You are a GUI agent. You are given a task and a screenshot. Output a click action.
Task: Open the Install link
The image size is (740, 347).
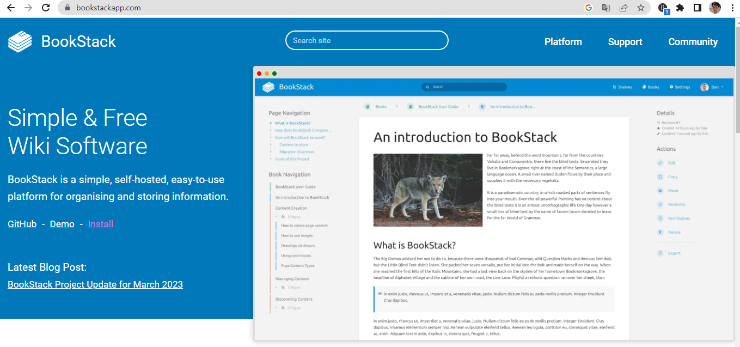pyautogui.click(x=101, y=224)
